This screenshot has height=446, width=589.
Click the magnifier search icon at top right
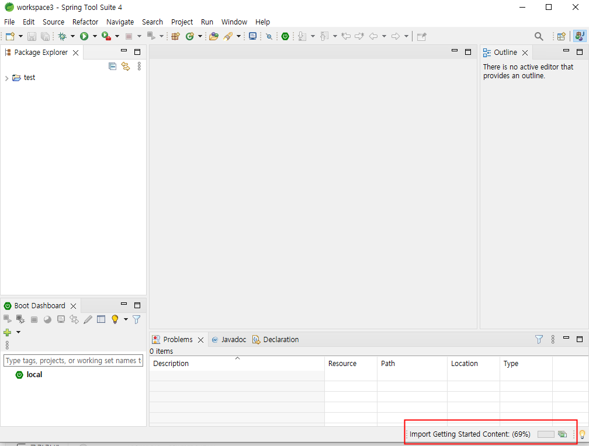click(539, 36)
